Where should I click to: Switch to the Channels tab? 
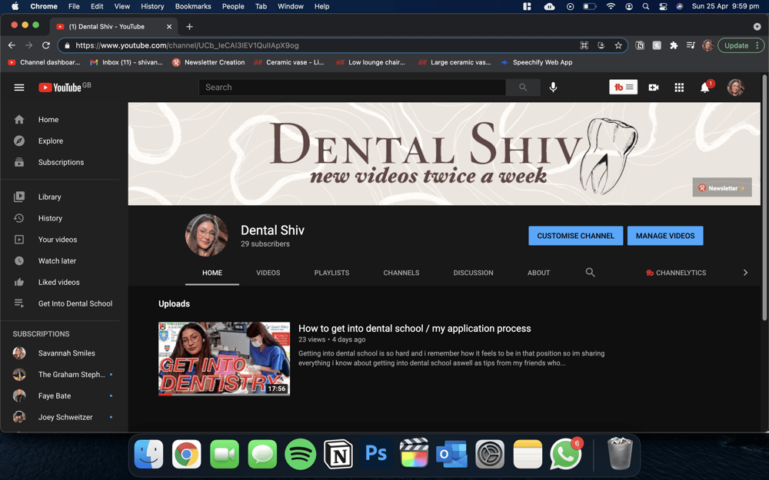point(401,273)
